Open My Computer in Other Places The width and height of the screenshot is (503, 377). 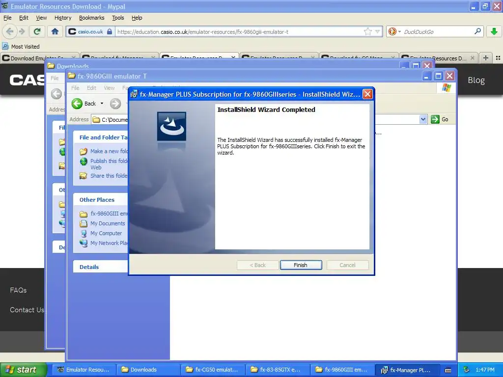point(101,233)
